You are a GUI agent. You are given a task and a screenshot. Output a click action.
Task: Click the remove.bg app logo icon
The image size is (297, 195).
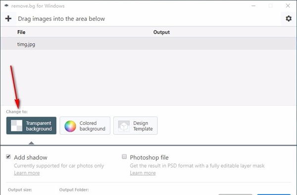click(6, 5)
